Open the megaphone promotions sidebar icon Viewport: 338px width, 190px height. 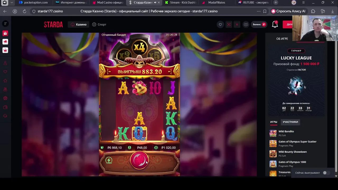(5, 42)
